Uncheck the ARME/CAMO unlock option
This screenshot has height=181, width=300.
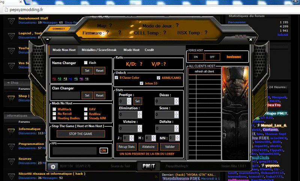pyautogui.click(x=158, y=78)
